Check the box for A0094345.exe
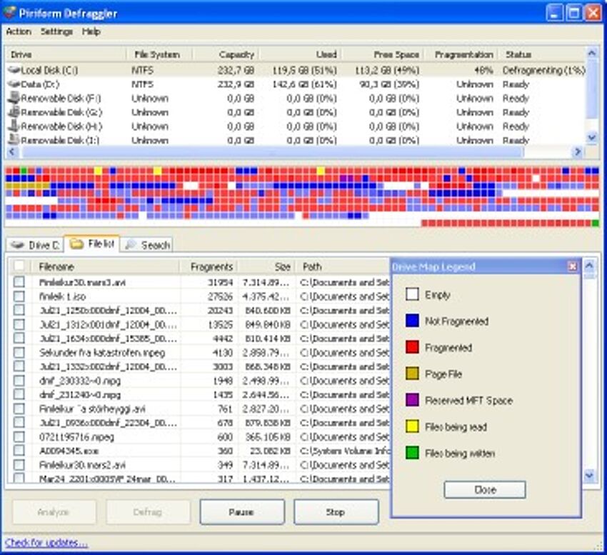607x555 pixels. pyautogui.click(x=19, y=451)
